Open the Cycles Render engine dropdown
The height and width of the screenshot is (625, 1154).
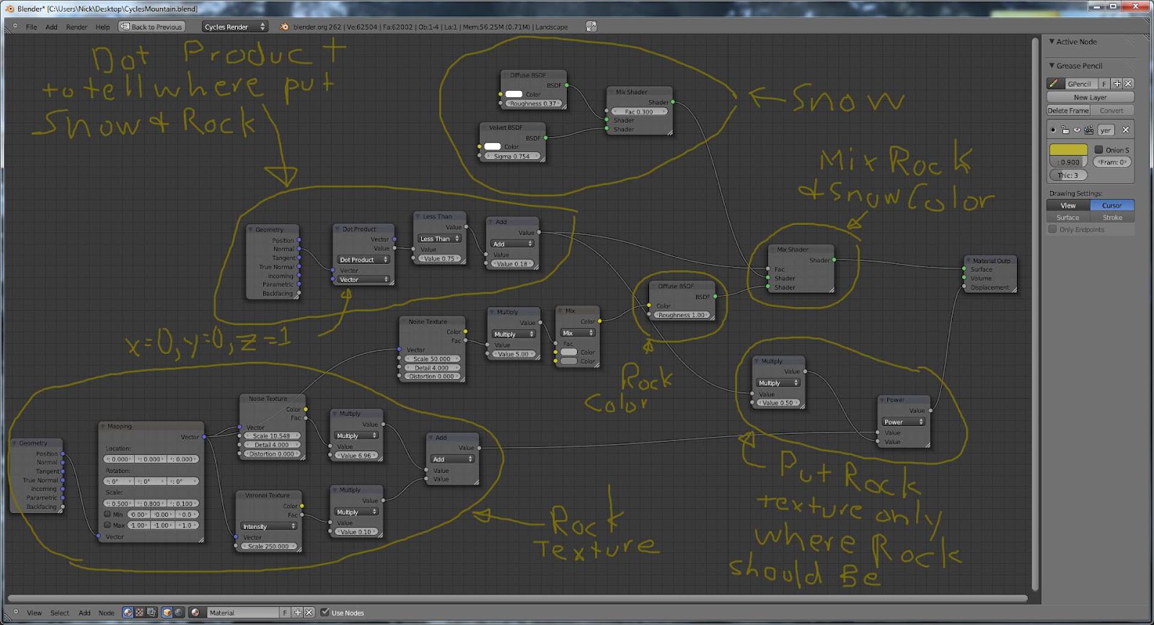click(234, 27)
